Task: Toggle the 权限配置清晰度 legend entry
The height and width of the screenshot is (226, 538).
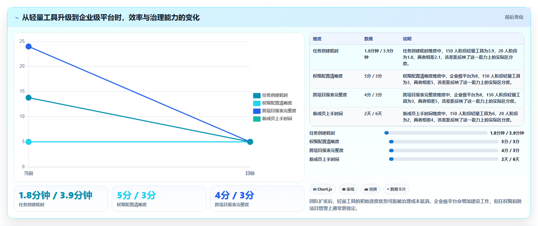Action: pyautogui.click(x=273, y=103)
